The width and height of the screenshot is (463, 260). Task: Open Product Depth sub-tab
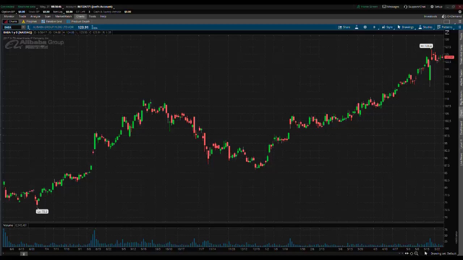(78, 21)
